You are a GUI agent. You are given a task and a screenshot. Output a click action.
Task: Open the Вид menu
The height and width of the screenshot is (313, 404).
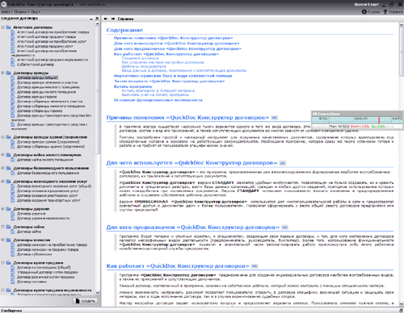coord(36,12)
